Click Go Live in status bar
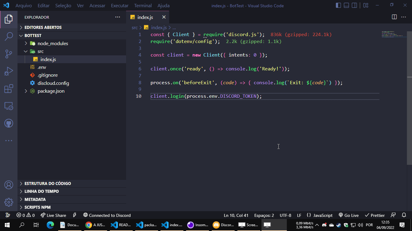The height and width of the screenshot is (231, 412). coord(349,215)
